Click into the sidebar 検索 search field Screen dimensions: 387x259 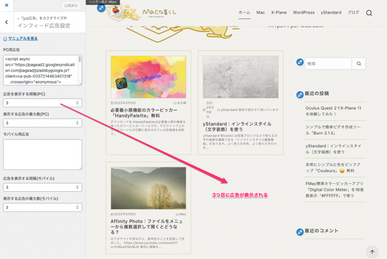point(328,64)
